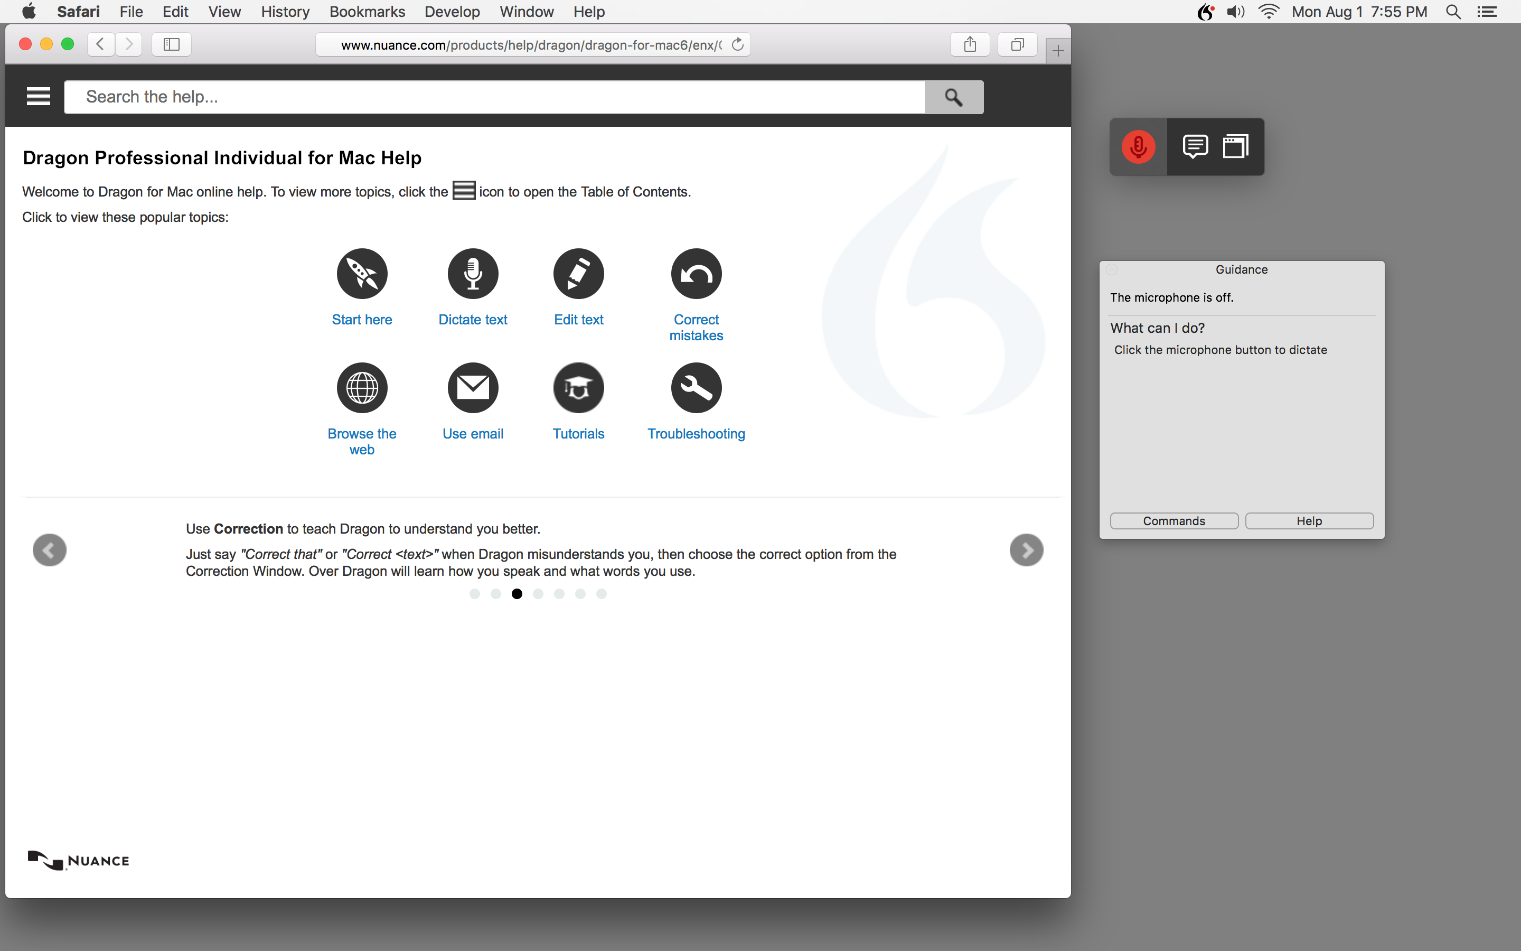
Task: Click the Browse the web globe icon
Action: (x=362, y=388)
